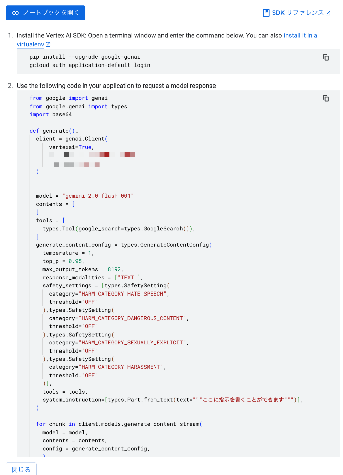Viewport: 343px width, 475px height.
Task: Click the 'safety_settings = [types.SafetySetting(' line
Action: (x=106, y=286)
